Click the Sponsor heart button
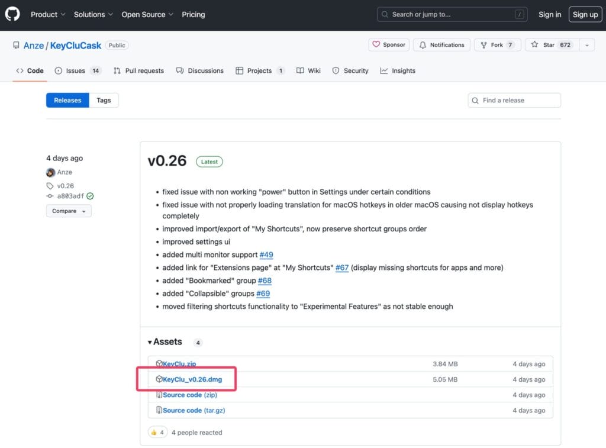606x448 pixels. click(389, 45)
